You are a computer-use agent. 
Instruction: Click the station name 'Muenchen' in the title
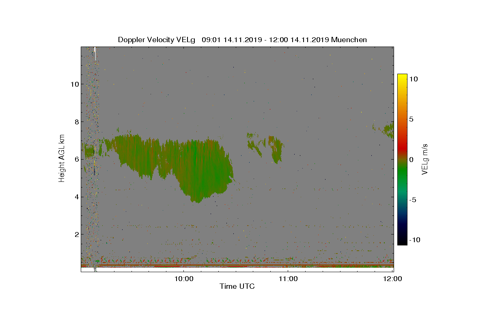tap(349, 40)
